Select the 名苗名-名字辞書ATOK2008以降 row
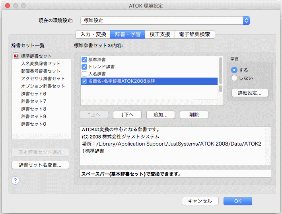Image resolution: width=282 pixels, height=214 pixels. tap(149, 81)
